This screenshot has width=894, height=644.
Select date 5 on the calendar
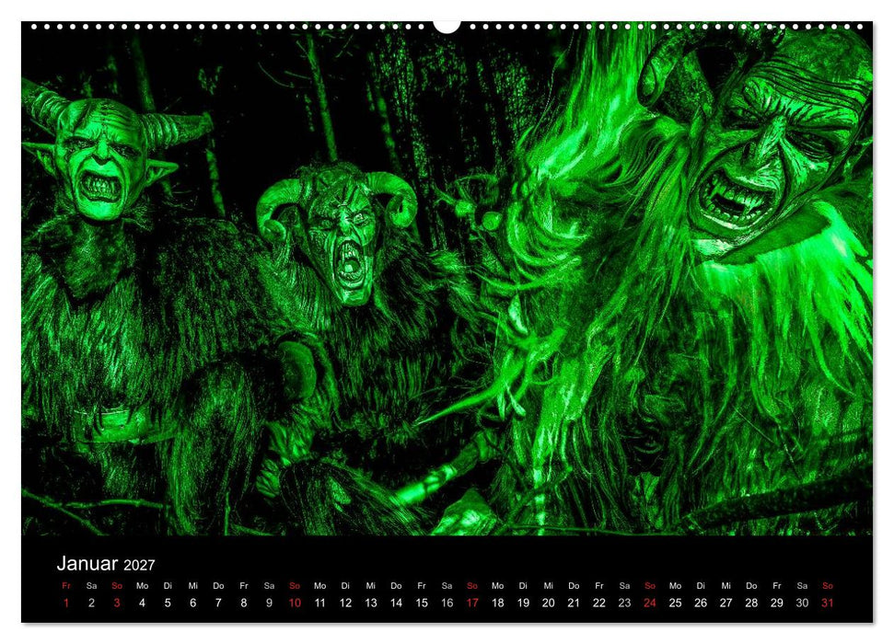(x=168, y=603)
